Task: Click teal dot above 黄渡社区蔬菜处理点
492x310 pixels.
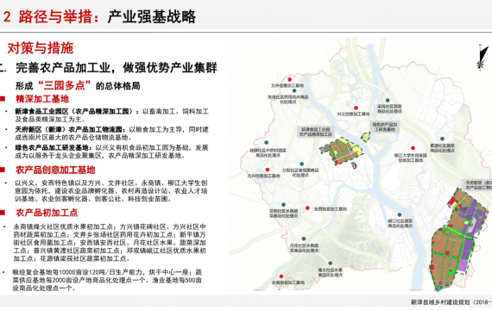Action: coord(442,139)
